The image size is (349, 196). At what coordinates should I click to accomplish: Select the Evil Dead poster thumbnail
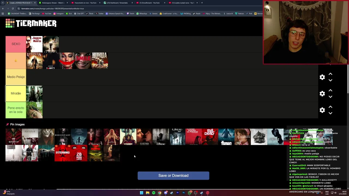pyautogui.click(x=210, y=137)
